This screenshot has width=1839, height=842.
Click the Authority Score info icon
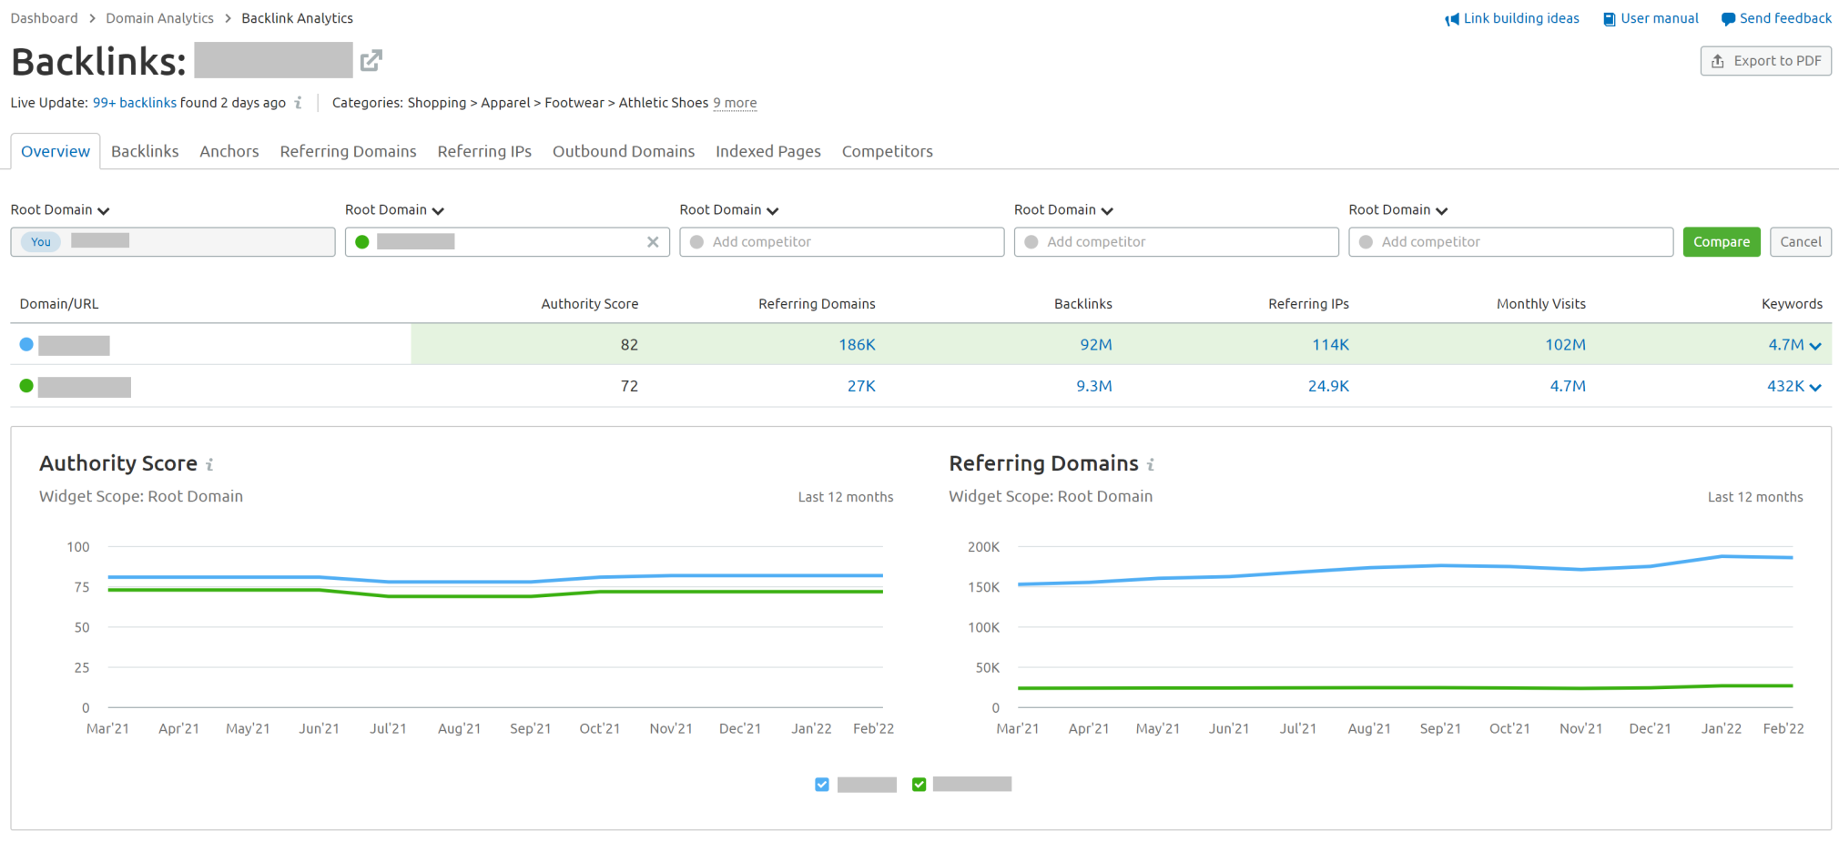pyautogui.click(x=209, y=464)
